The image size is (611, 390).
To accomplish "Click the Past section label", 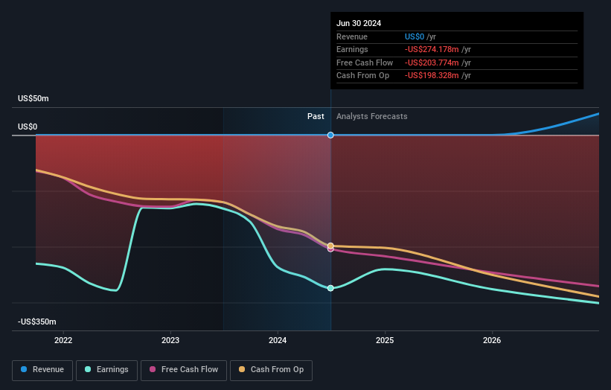I will [x=316, y=117].
